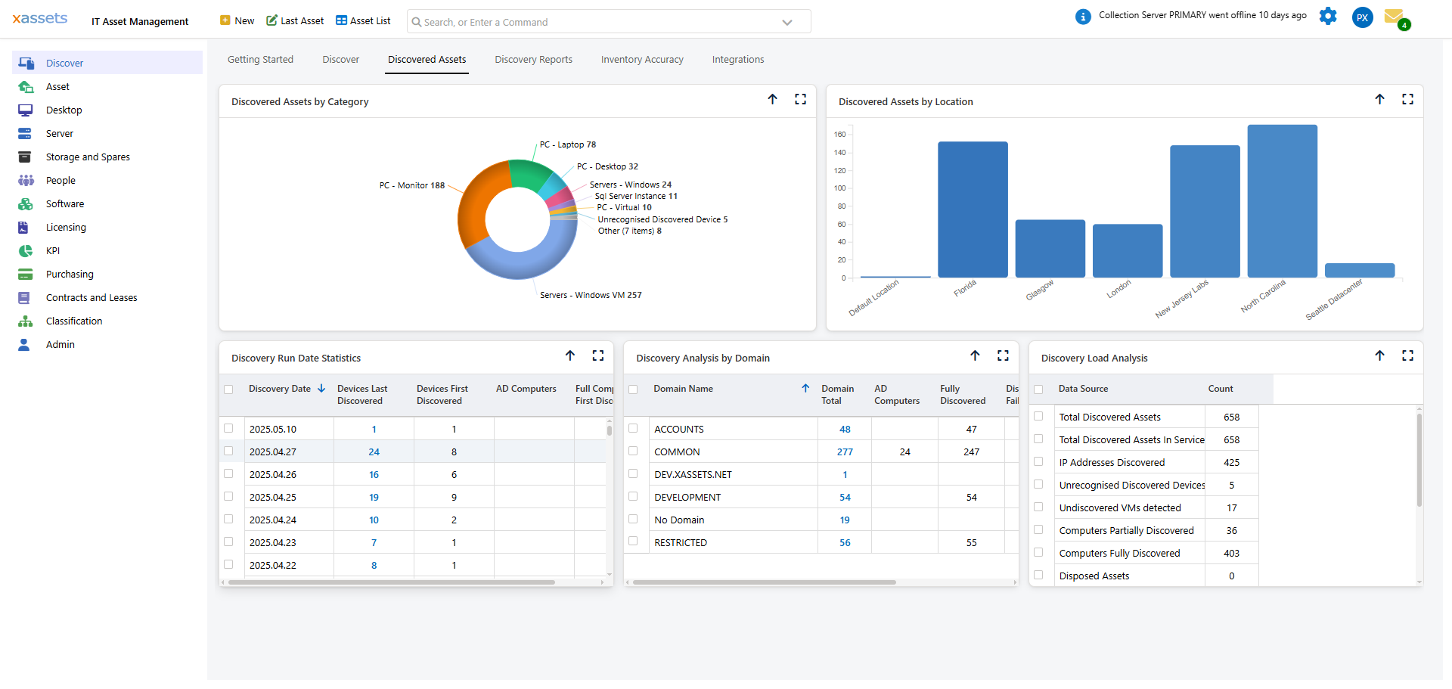
Task: Reverse the Domain Name column sort order
Action: [x=805, y=388]
